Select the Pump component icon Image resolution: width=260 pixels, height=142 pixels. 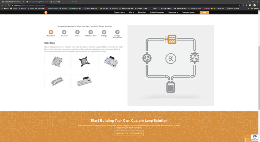[77, 32]
